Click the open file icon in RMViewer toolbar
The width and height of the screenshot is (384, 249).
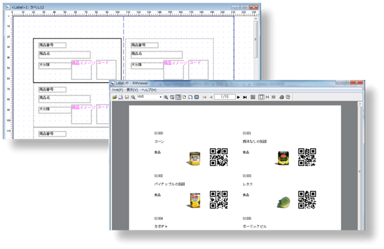115,97
